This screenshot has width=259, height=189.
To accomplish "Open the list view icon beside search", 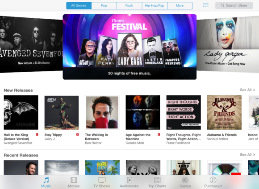I will point(206,5).
